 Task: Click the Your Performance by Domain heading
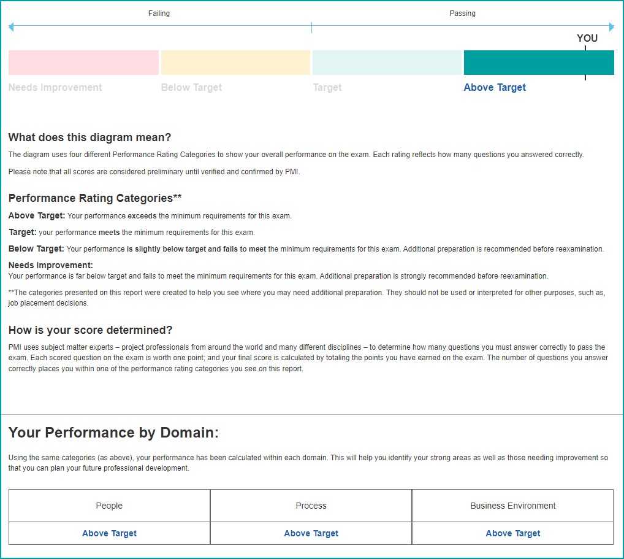(x=113, y=433)
